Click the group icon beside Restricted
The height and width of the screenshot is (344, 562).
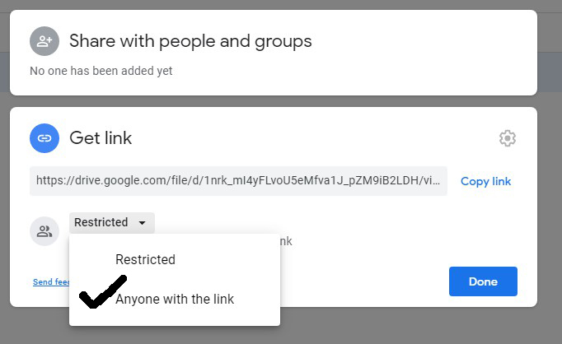click(44, 231)
